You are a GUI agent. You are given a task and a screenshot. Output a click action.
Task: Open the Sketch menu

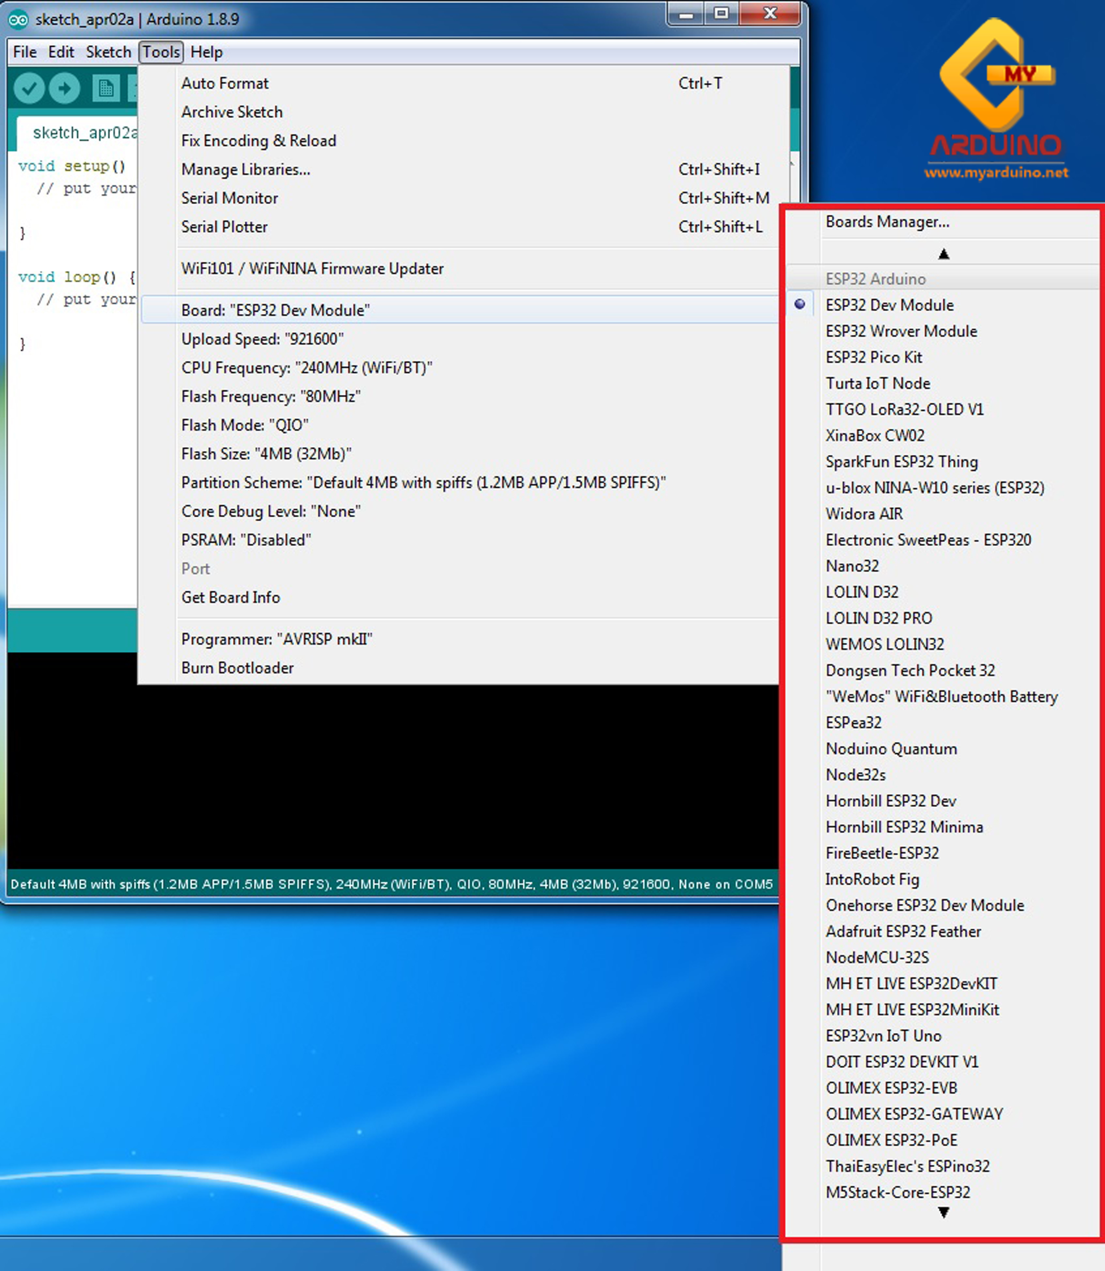(x=108, y=52)
